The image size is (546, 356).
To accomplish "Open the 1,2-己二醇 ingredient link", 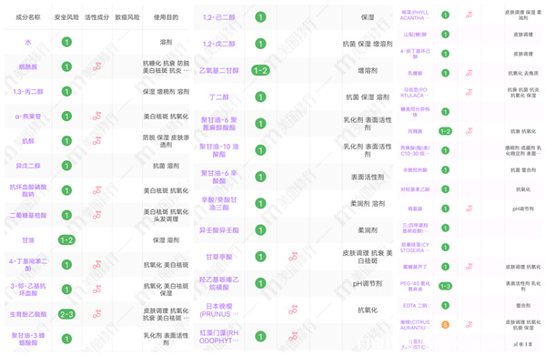I will click(x=219, y=17).
